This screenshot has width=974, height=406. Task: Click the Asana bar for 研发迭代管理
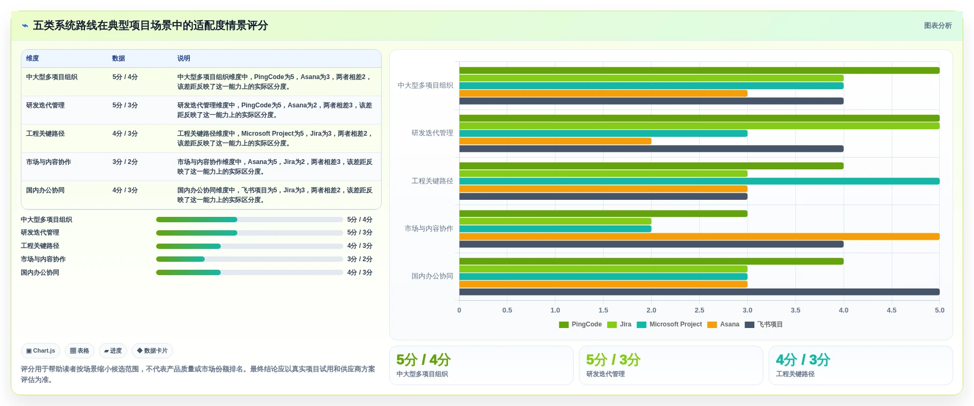point(555,141)
